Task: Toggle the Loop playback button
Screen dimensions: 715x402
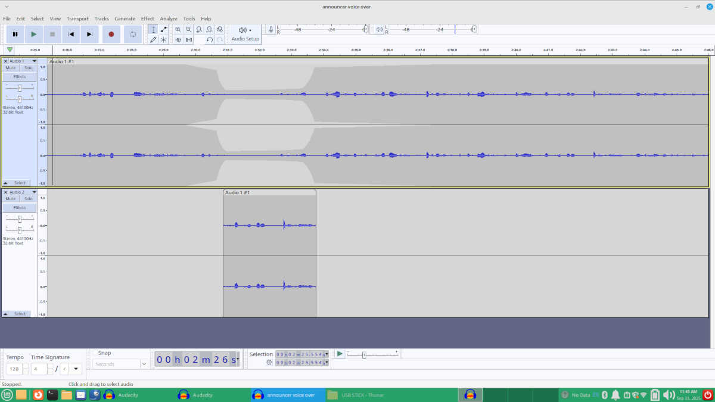Action: click(x=133, y=35)
